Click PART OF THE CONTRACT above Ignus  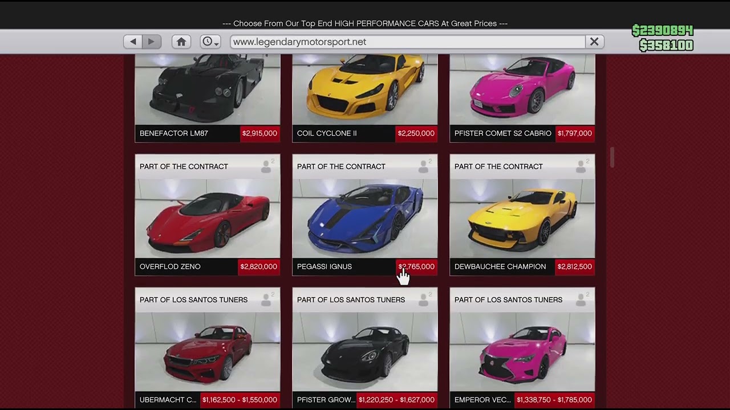click(x=341, y=166)
